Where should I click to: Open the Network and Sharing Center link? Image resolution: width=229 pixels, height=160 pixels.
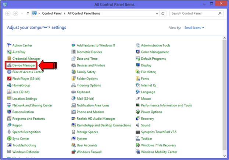[x=32, y=105]
